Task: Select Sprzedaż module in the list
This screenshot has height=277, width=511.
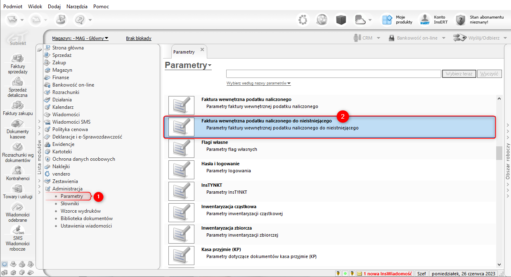Action: pyautogui.click(x=62, y=55)
